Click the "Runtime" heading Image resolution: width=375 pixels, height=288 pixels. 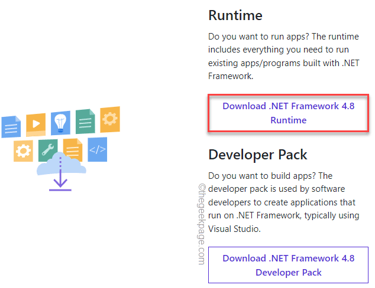[x=235, y=15]
